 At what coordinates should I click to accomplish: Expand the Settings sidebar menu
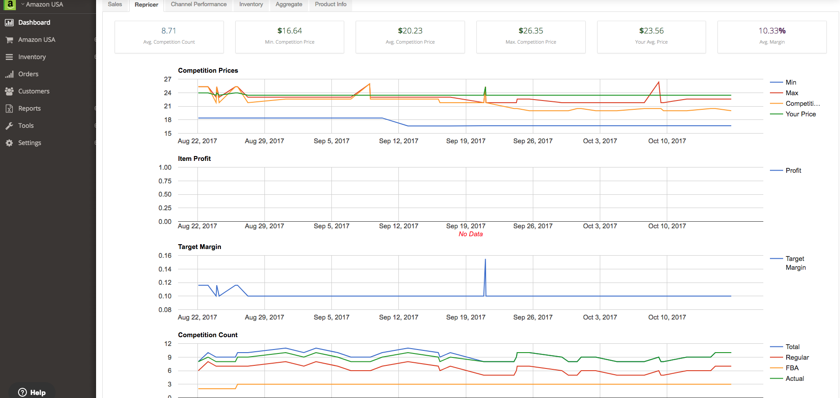pos(48,143)
